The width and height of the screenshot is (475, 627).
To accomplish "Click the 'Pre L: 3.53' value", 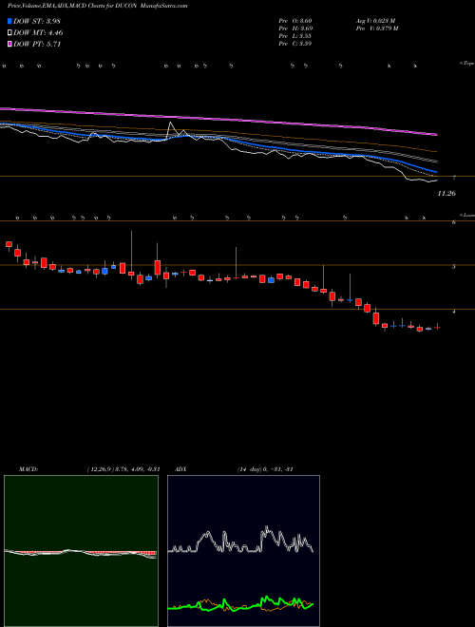I will point(295,36).
